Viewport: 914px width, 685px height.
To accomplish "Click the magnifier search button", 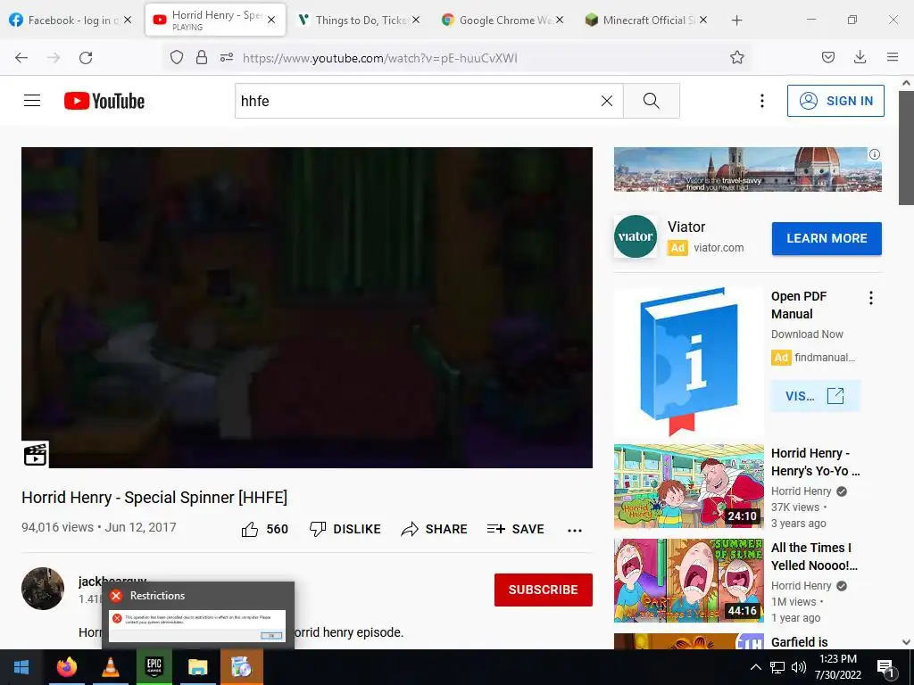I will pos(651,101).
